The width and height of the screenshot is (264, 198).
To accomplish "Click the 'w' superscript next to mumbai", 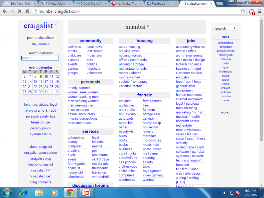I will tap(148, 26).
